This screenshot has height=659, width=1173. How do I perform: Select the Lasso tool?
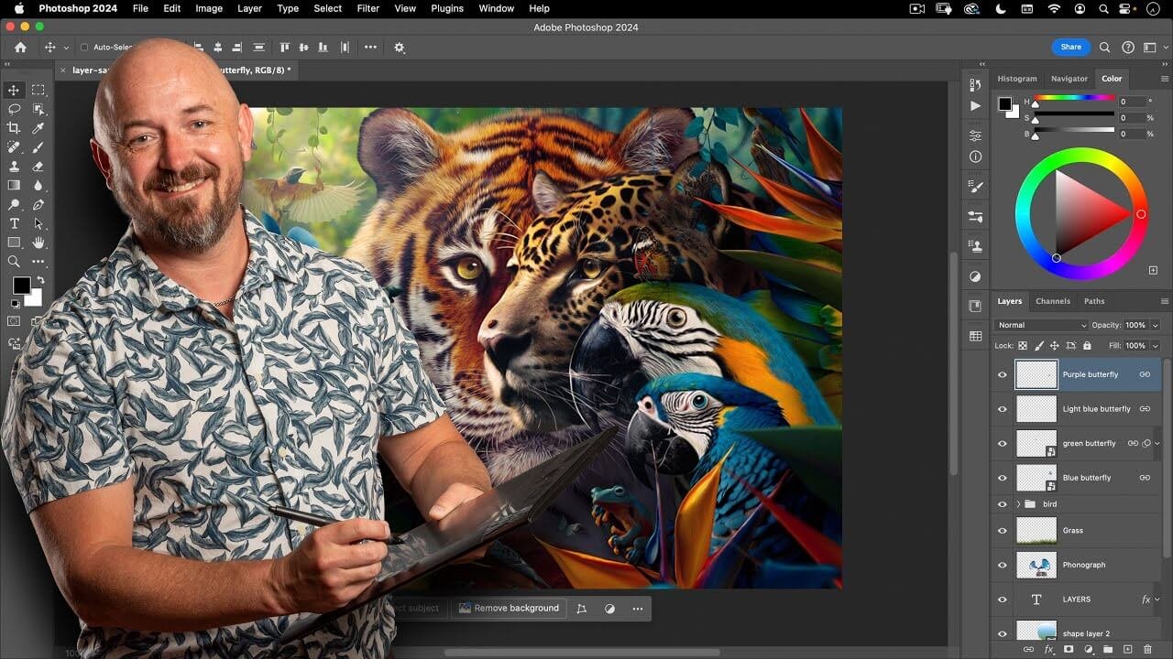point(14,110)
